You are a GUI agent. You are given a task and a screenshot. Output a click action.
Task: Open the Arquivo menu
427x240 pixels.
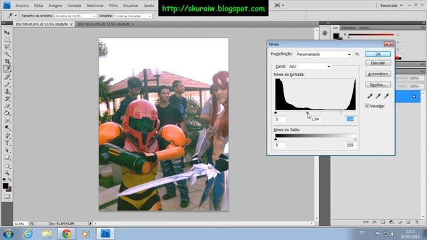click(x=22, y=5)
